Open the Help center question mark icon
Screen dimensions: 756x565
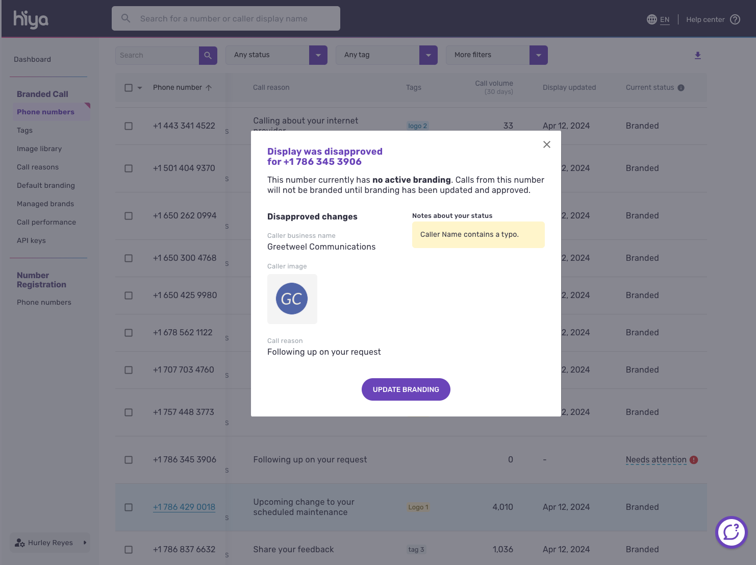pos(735,19)
